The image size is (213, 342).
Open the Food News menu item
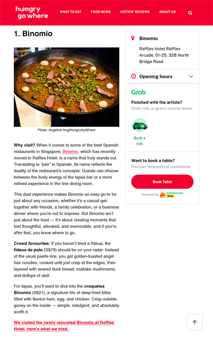pyautogui.click(x=100, y=12)
